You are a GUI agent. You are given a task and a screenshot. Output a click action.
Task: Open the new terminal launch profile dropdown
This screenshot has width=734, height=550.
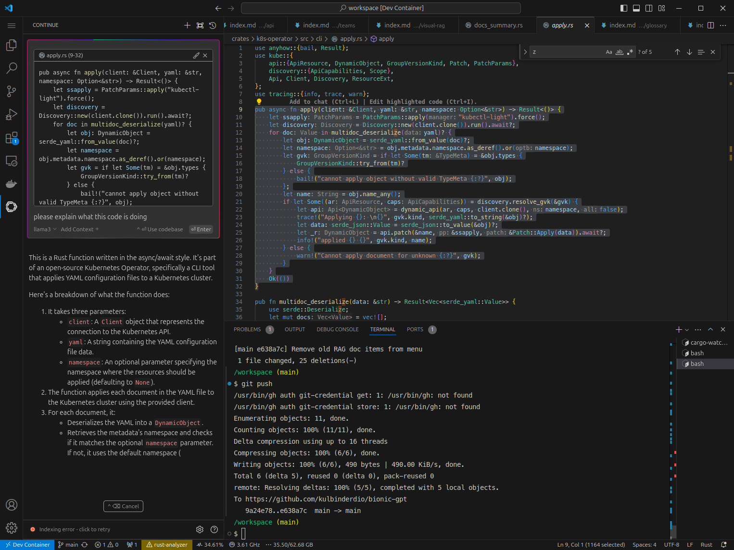tap(687, 330)
